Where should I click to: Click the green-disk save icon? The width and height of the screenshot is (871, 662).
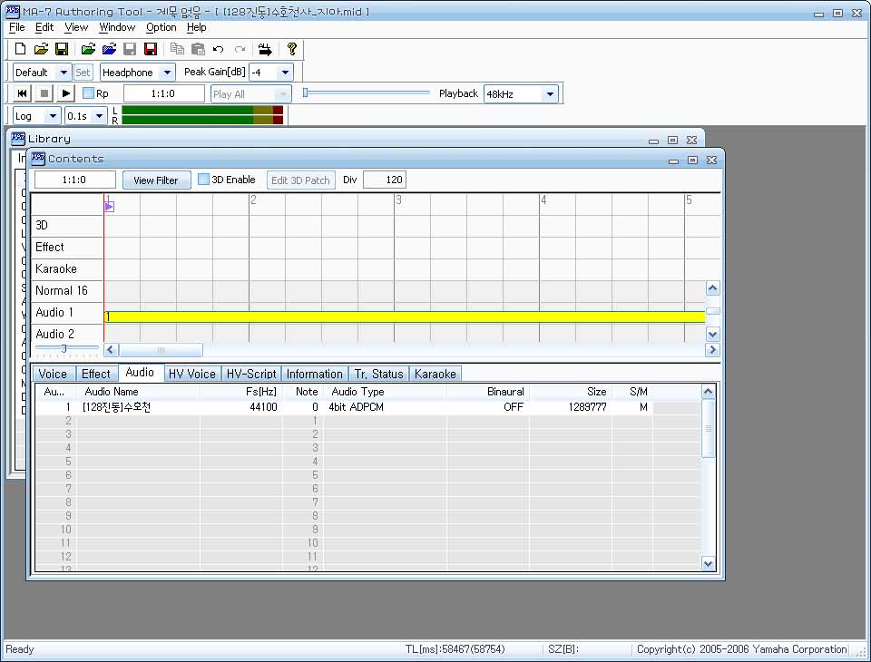pos(62,49)
